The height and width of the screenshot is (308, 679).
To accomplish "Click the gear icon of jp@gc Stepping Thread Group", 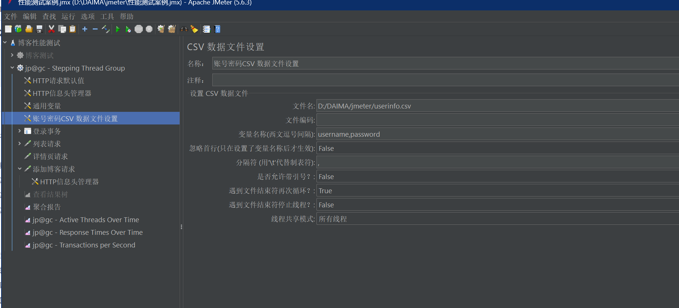I will [x=20, y=68].
